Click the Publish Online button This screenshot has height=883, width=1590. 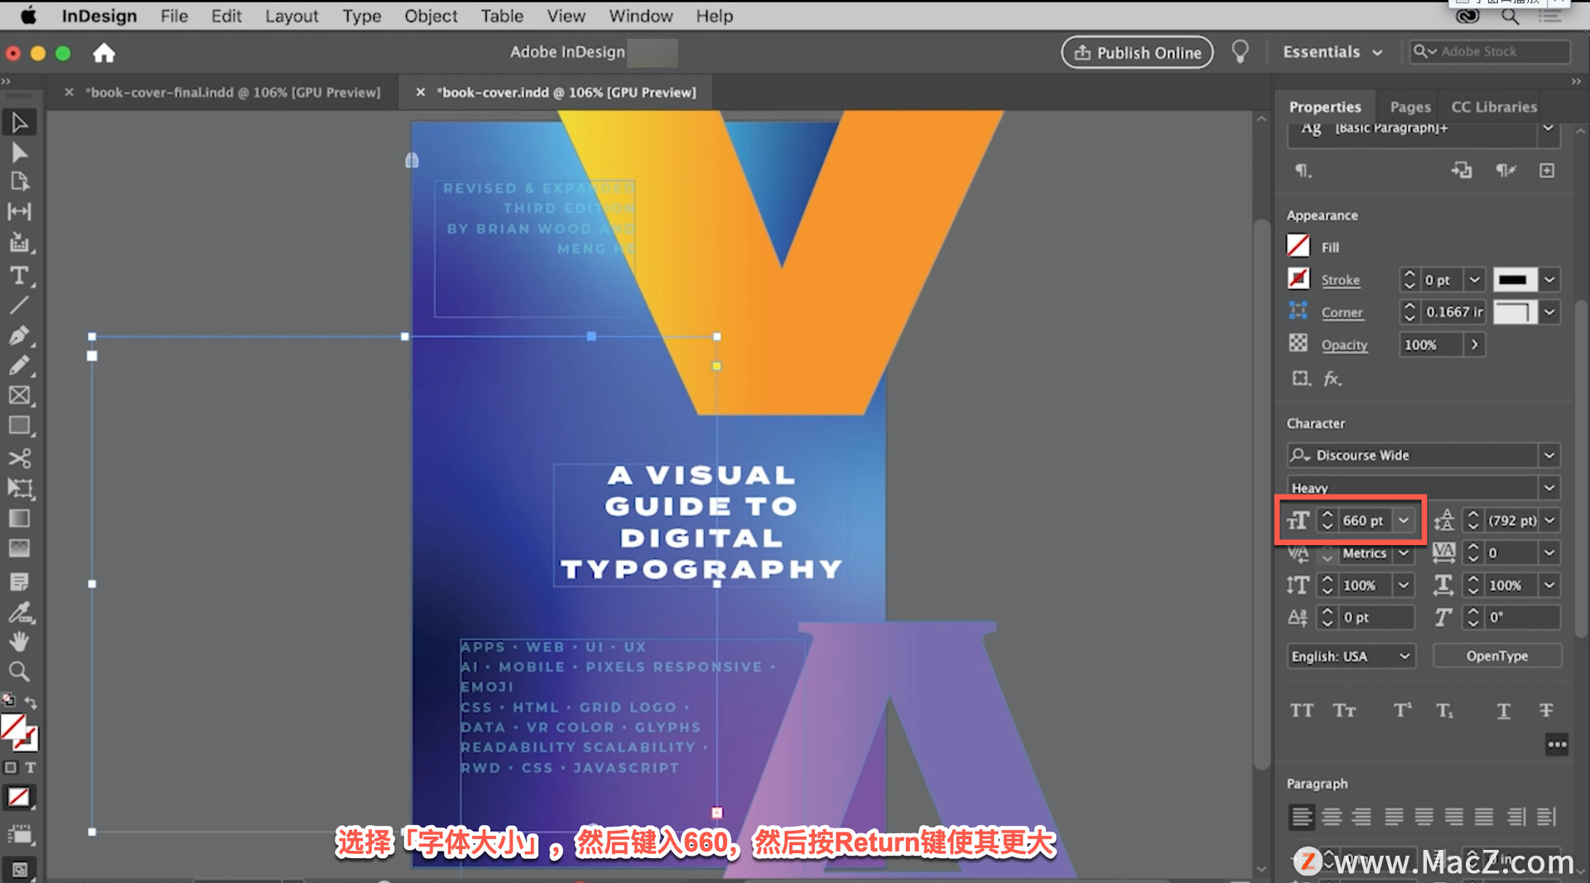click(1137, 52)
